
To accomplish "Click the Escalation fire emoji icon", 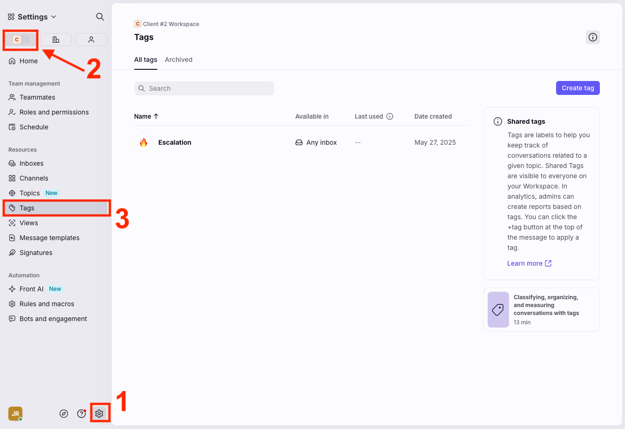I will tap(143, 142).
